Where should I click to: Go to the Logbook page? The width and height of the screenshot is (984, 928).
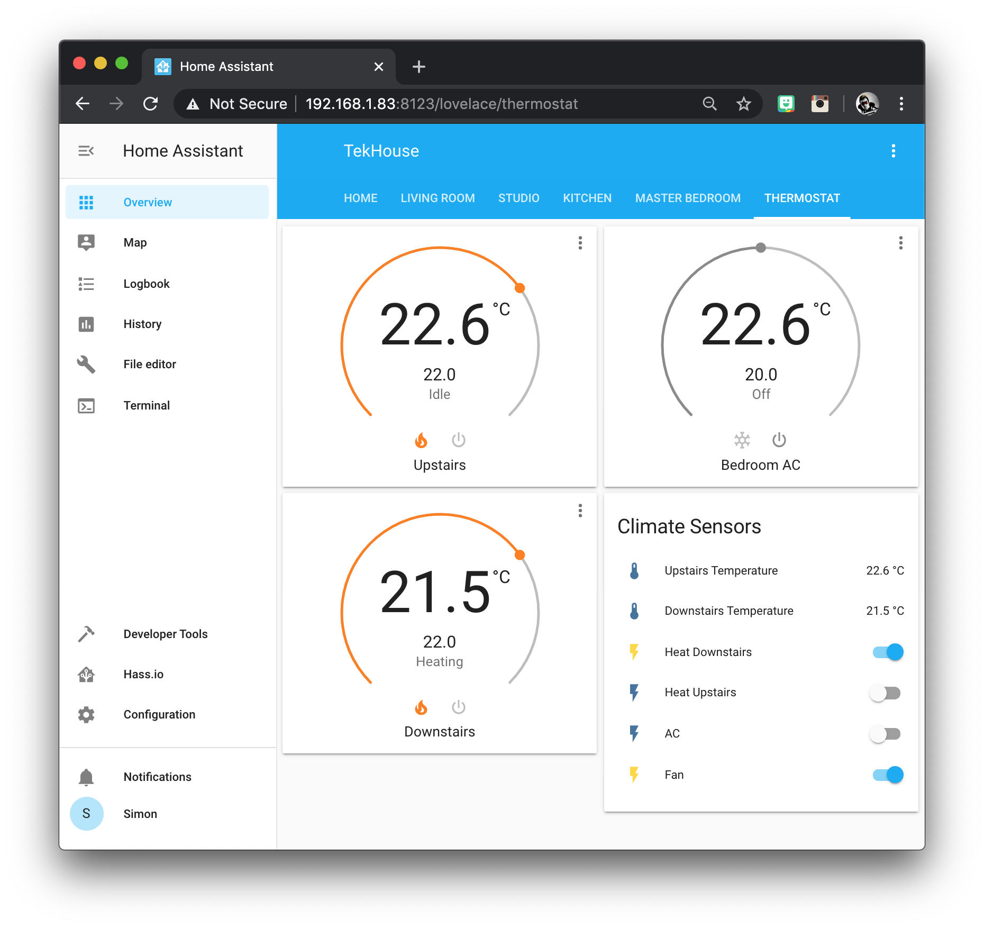pos(146,284)
